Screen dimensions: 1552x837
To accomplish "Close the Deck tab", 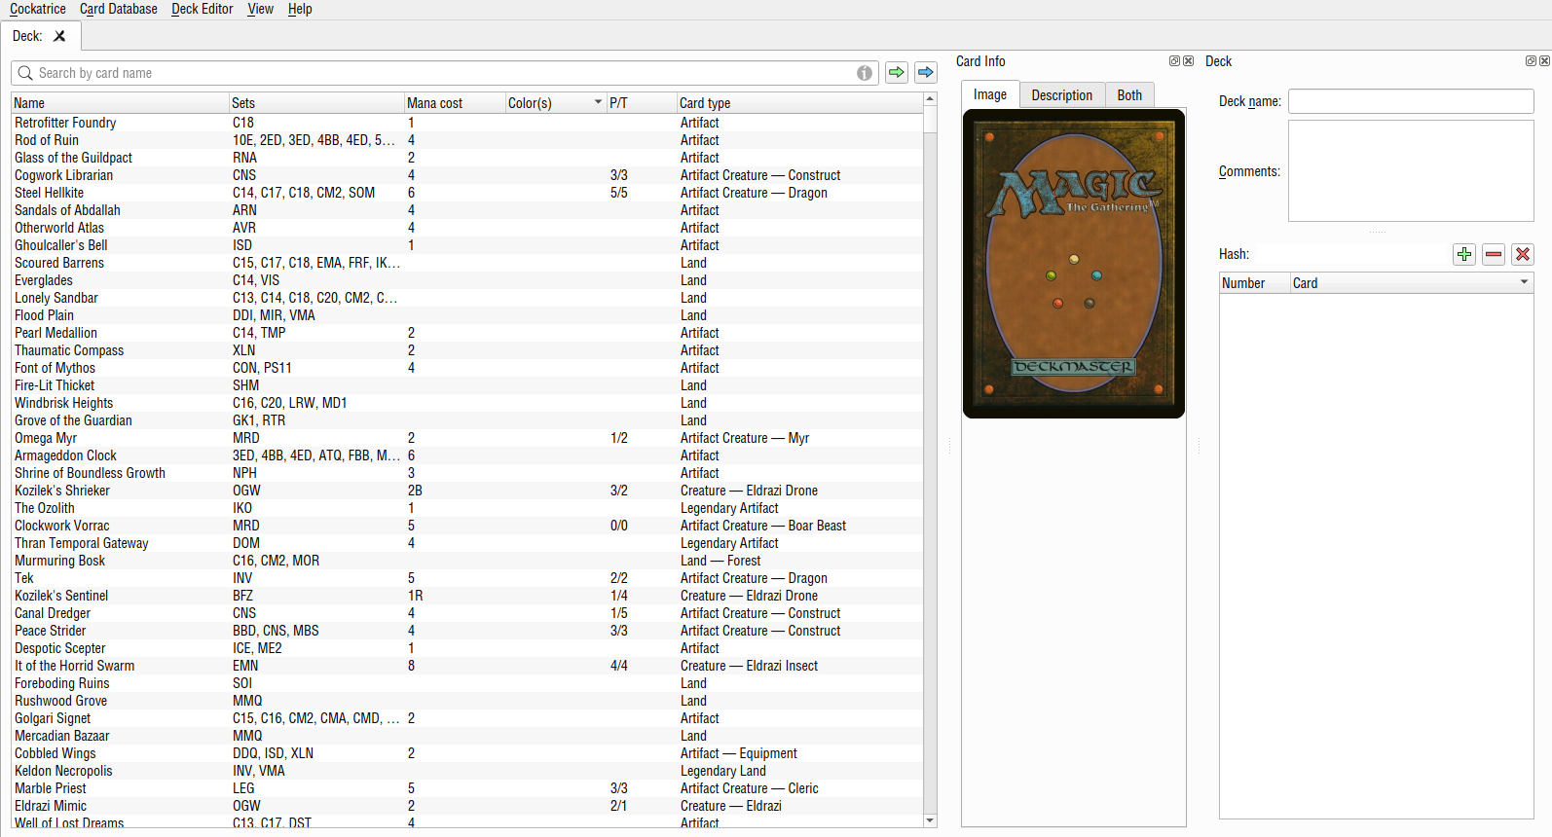I will [59, 36].
